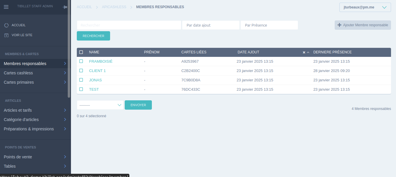The width and height of the screenshot is (396, 177).
Task: Click the Accueil dashboard icon
Action: (x=6, y=25)
